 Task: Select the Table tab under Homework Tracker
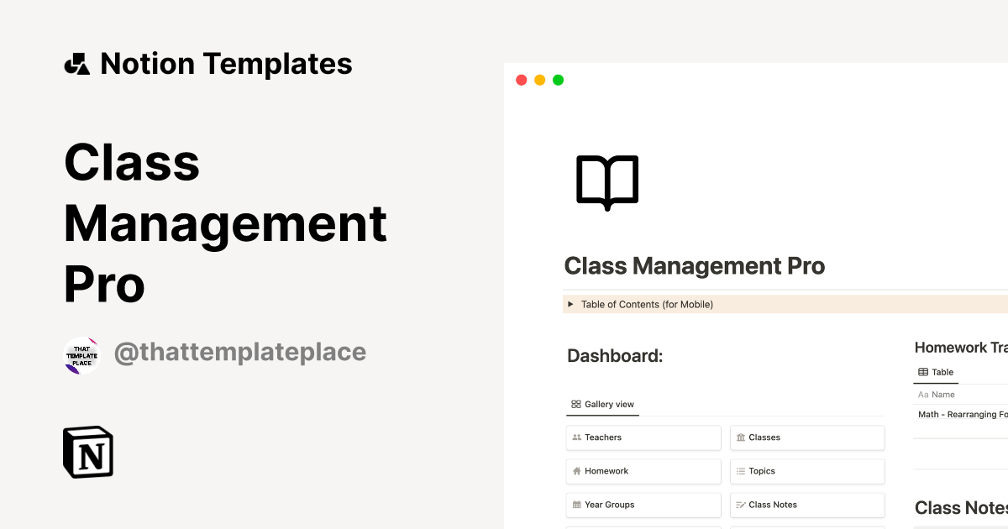936,372
